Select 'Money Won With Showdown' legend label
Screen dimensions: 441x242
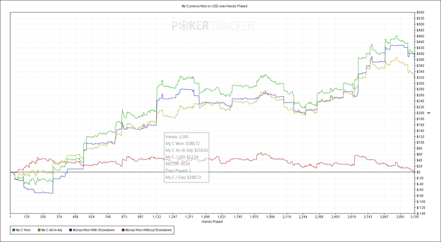coord(93,230)
